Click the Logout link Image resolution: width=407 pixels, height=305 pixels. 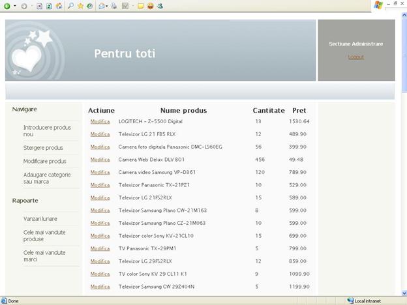click(355, 57)
